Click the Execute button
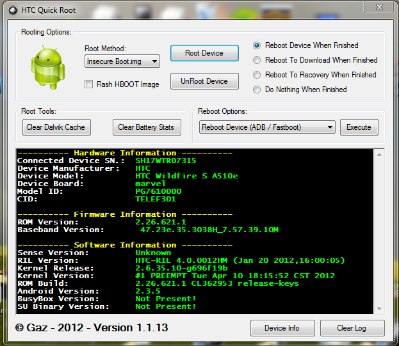 click(359, 127)
